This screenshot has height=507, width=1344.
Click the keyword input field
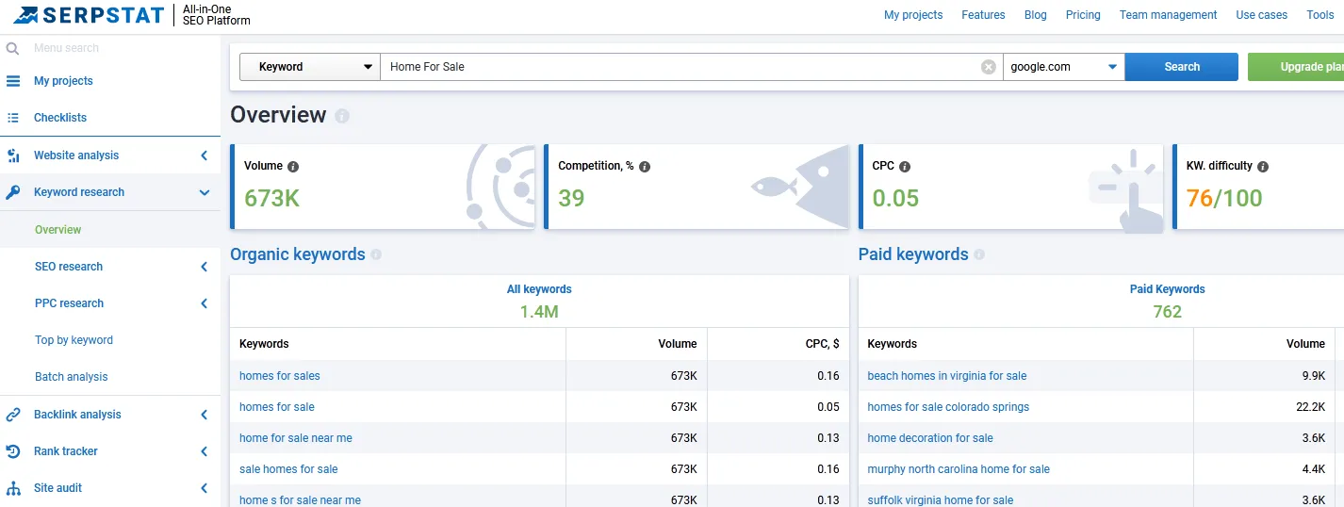pos(679,67)
